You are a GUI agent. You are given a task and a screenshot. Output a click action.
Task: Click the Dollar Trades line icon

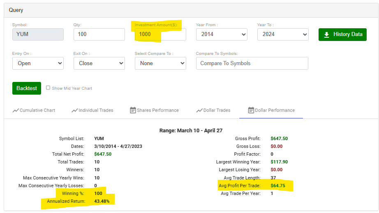[199, 110]
